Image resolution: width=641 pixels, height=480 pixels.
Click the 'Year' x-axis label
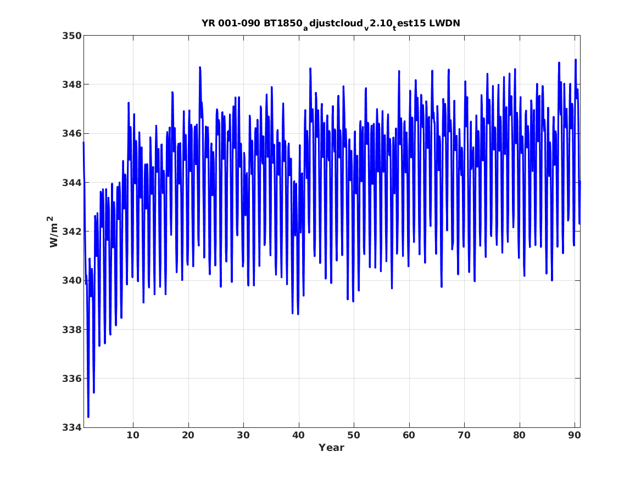tap(331, 448)
